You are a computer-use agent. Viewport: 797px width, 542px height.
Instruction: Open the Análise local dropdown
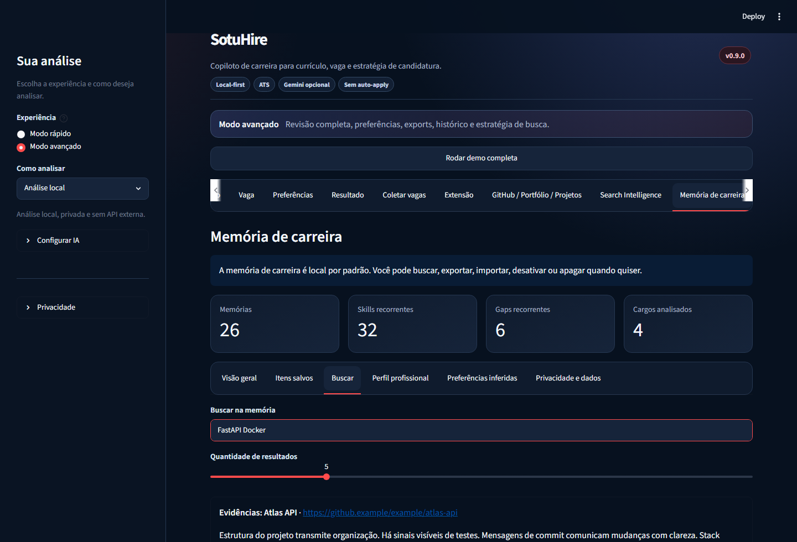tap(82, 189)
